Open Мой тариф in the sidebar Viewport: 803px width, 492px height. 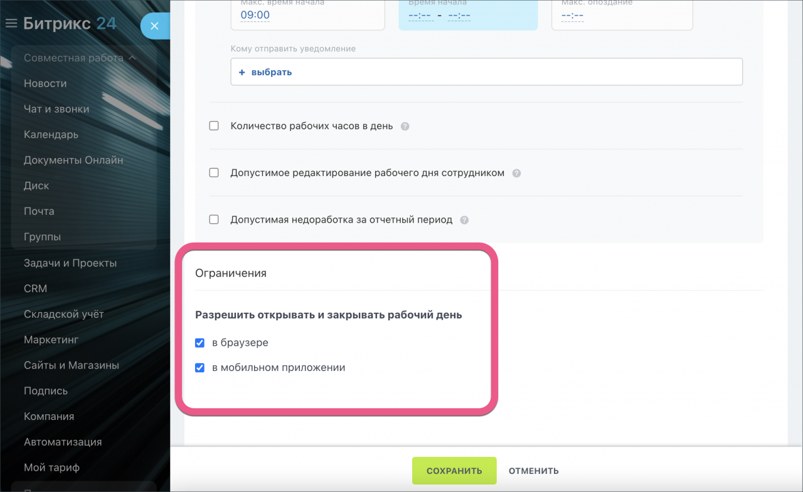pos(51,468)
